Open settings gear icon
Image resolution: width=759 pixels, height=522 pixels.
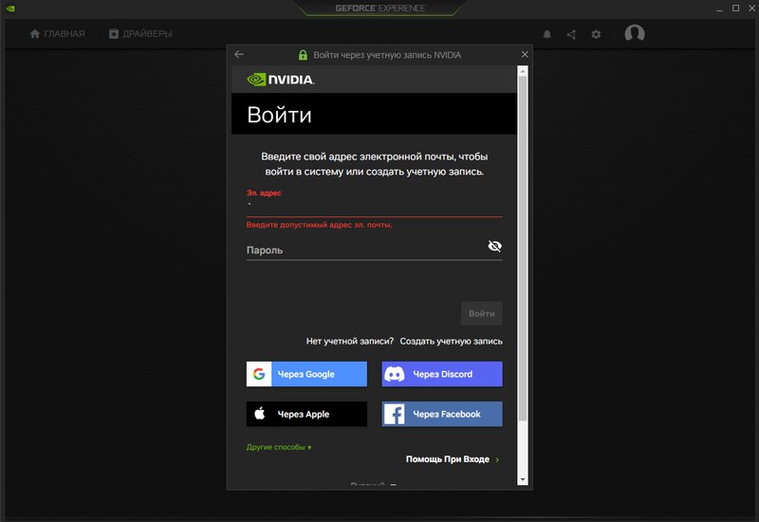coord(596,34)
